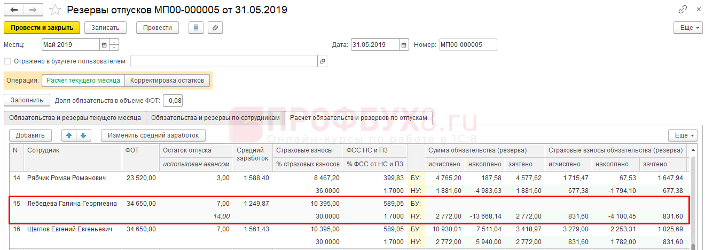Close the document with the X button

pyautogui.click(x=698, y=10)
